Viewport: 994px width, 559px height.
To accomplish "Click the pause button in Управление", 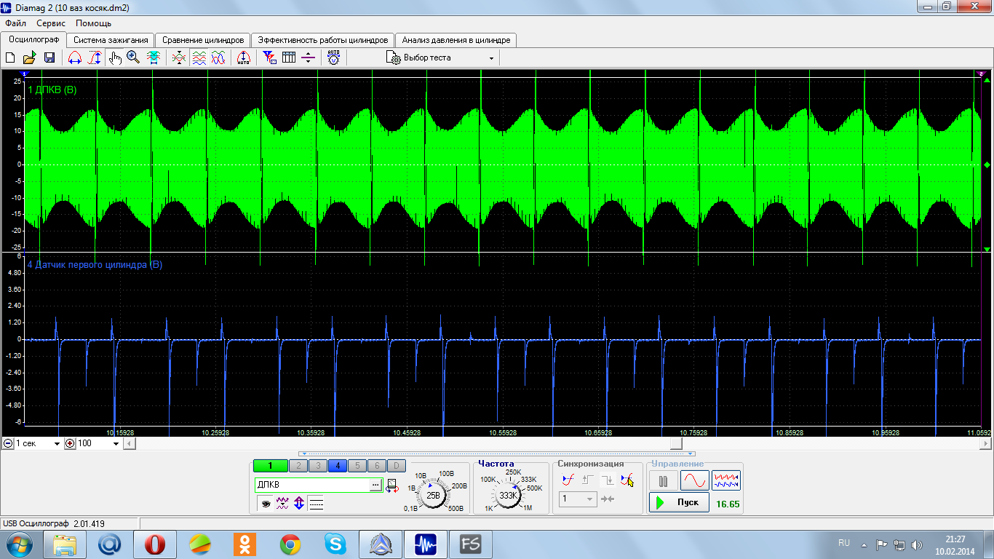I will click(x=663, y=480).
